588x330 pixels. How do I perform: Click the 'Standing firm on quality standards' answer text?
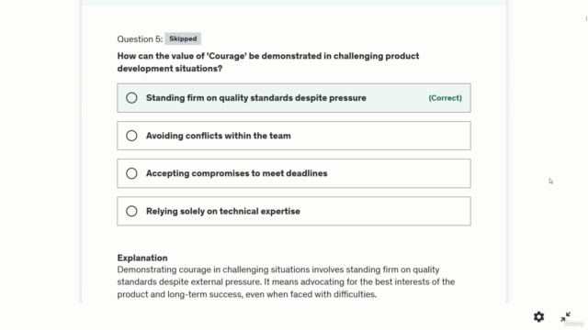(256, 98)
